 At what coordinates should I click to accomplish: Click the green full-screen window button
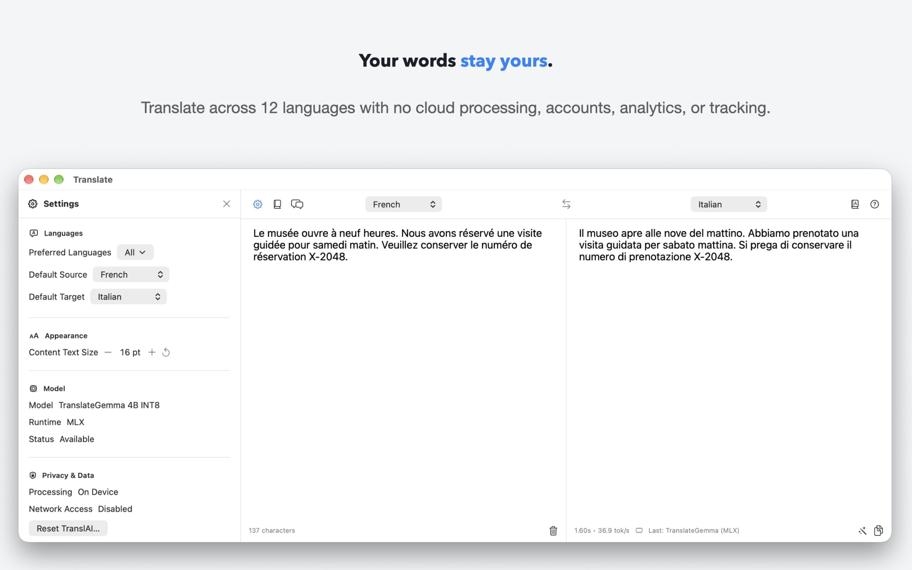click(x=59, y=180)
